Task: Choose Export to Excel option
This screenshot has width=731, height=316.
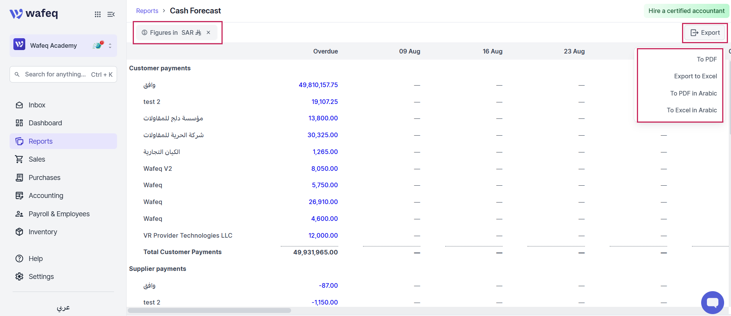Action: pyautogui.click(x=695, y=76)
